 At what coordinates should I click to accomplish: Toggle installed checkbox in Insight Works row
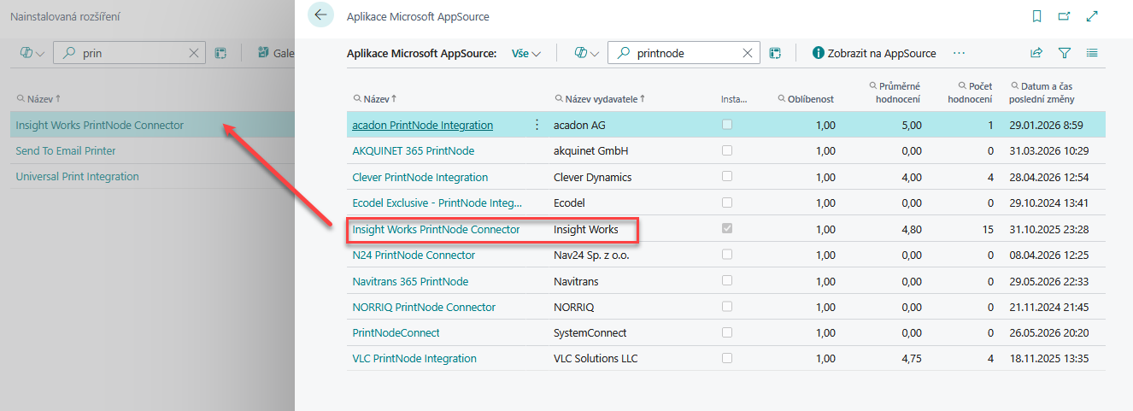point(727,229)
